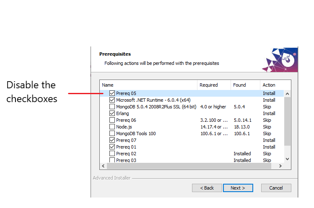Check the Prereq 06 checkbox

(112, 120)
